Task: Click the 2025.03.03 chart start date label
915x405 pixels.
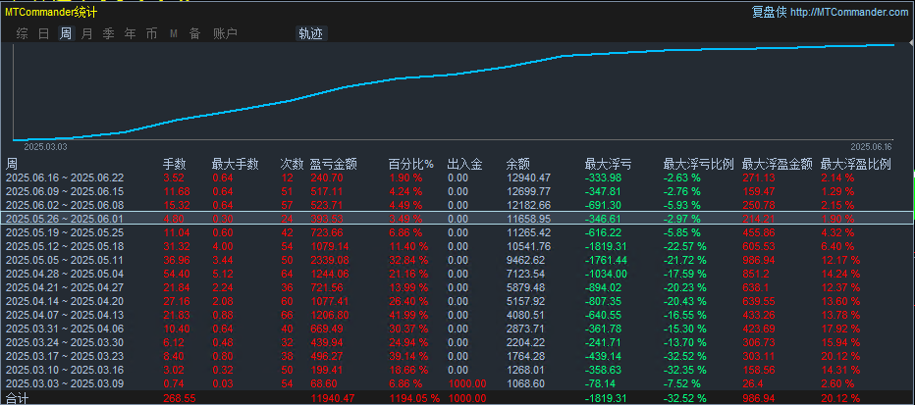Action: pyautogui.click(x=45, y=147)
